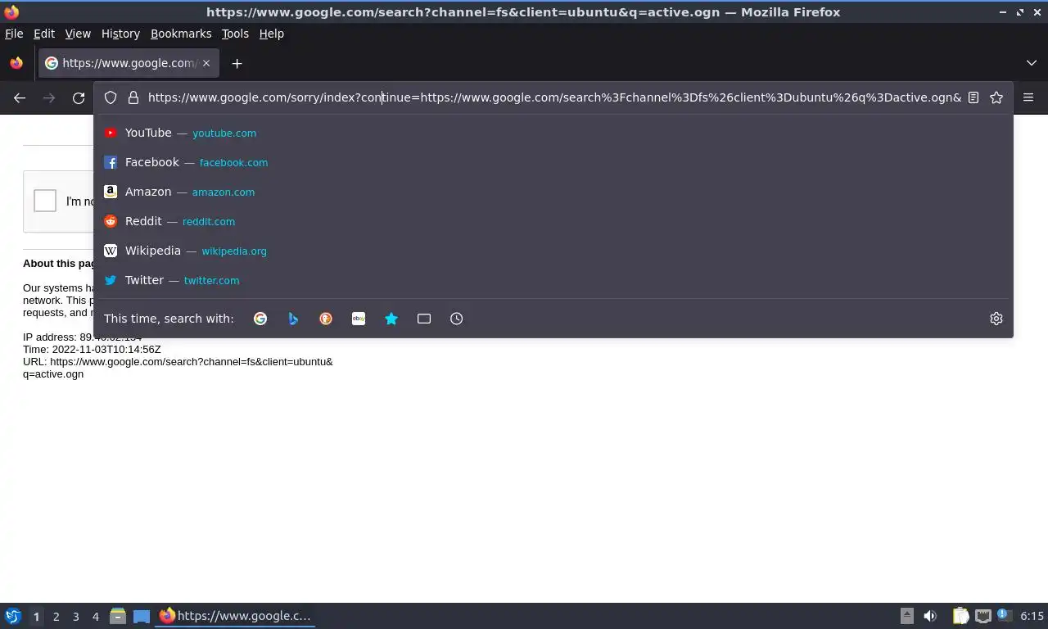
Task: Open the Firefox application hamburger menu
Action: [x=1028, y=97]
